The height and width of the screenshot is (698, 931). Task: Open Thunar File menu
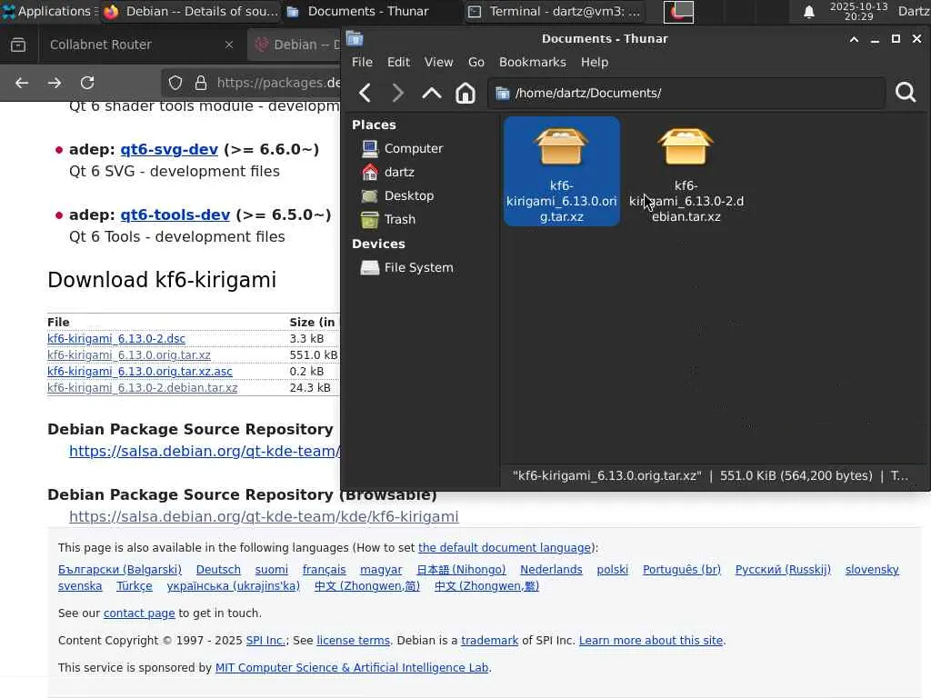pos(362,63)
